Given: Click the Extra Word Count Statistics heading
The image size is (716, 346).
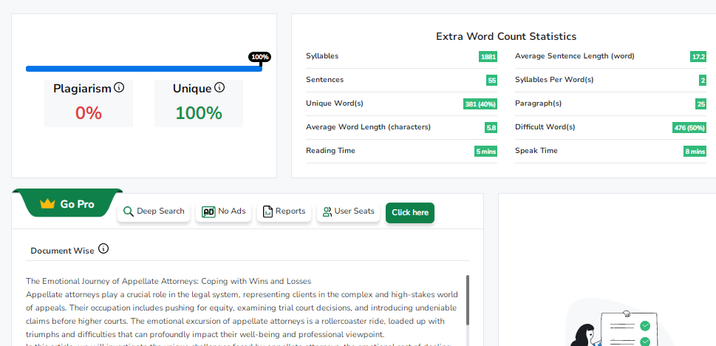Looking at the screenshot, I should pos(506,36).
